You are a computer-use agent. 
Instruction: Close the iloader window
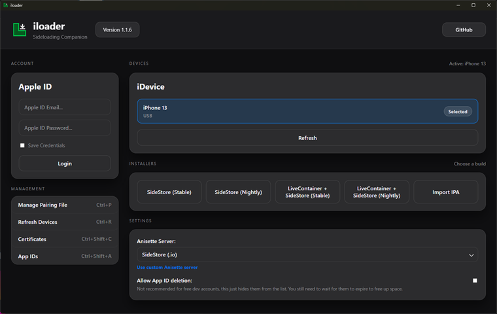[x=488, y=5]
